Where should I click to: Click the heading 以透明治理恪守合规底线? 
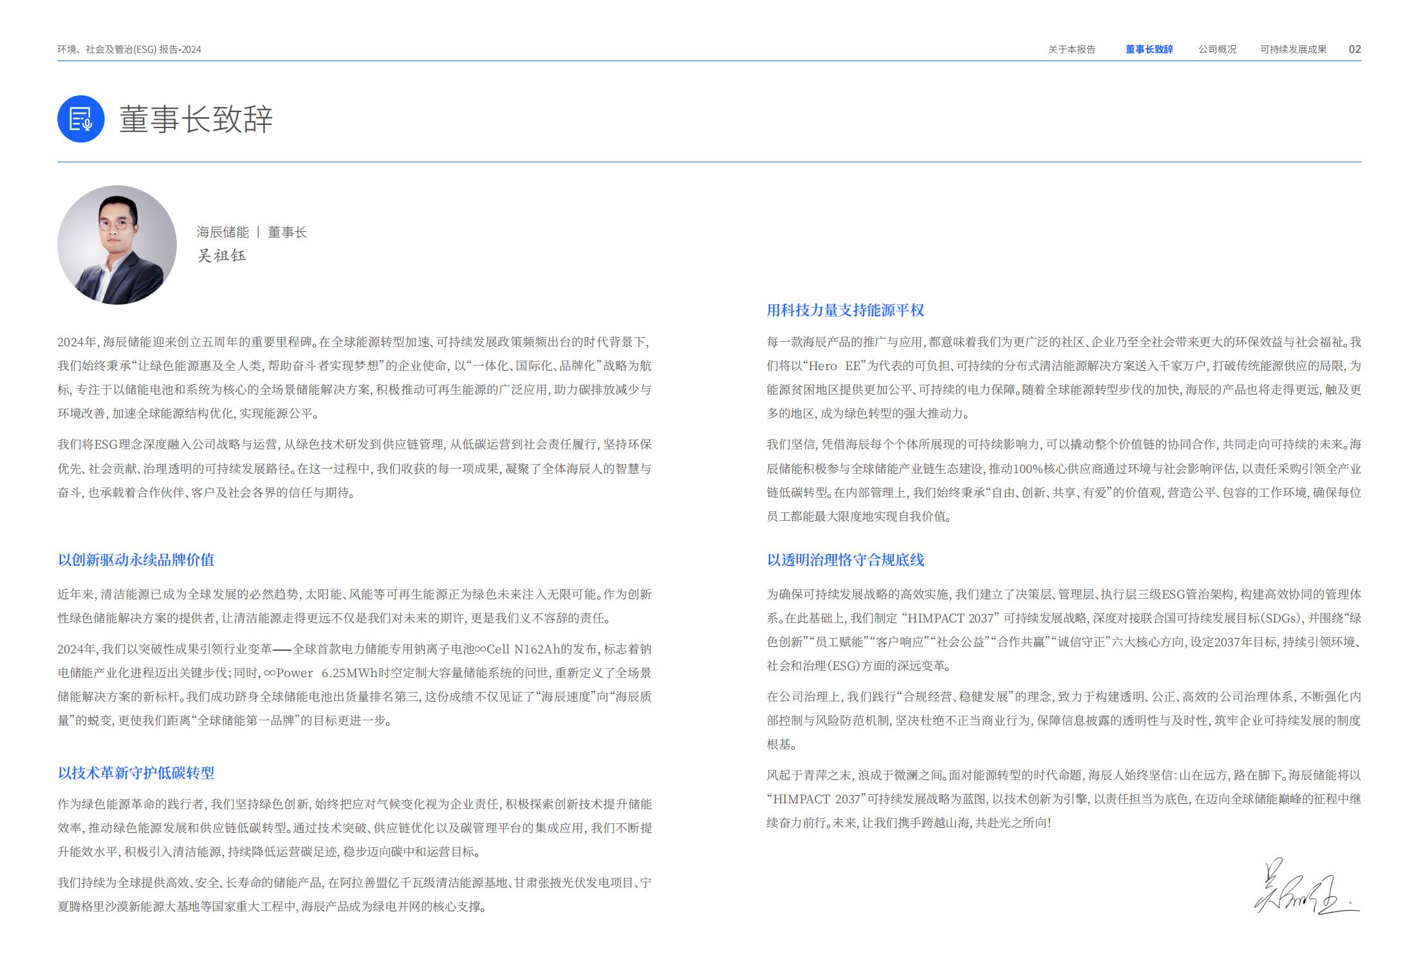[x=845, y=559]
